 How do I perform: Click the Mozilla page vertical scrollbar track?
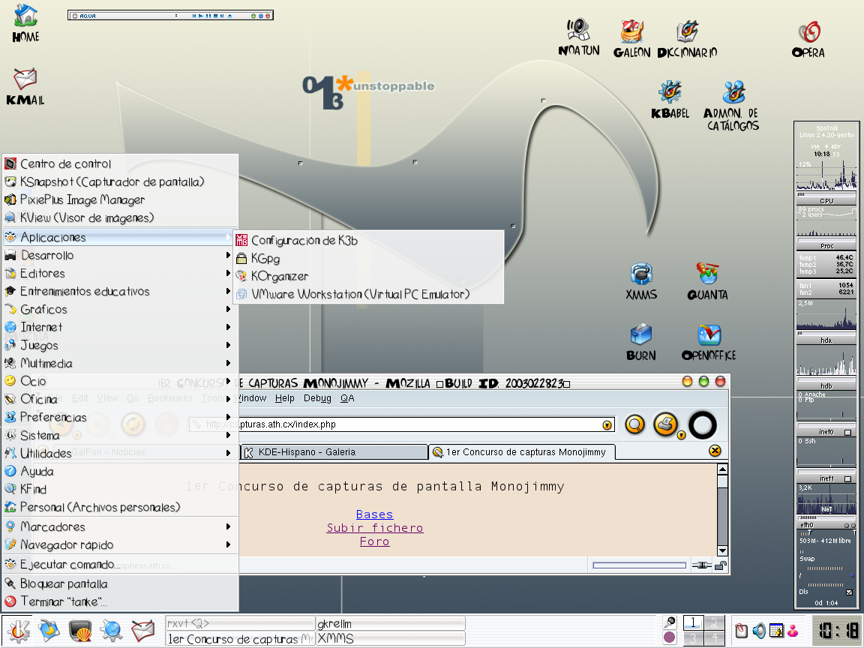[722, 510]
